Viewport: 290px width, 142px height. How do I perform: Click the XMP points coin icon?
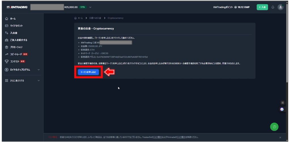235,7
